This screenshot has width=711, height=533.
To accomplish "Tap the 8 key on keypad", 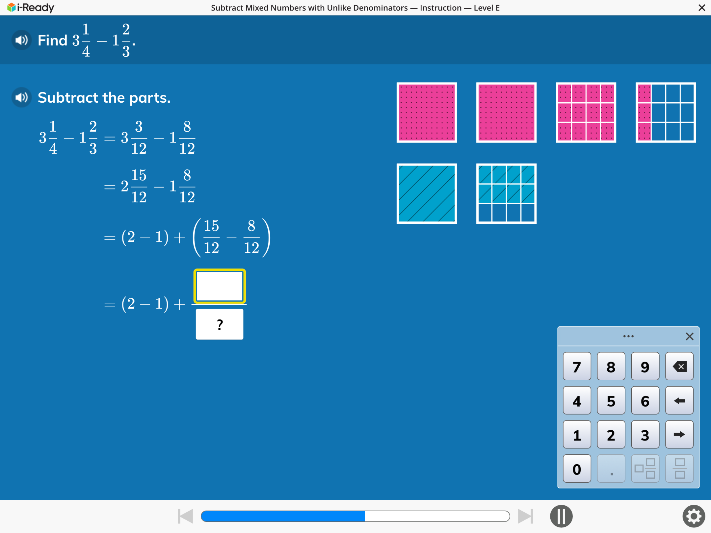I will click(x=611, y=367).
